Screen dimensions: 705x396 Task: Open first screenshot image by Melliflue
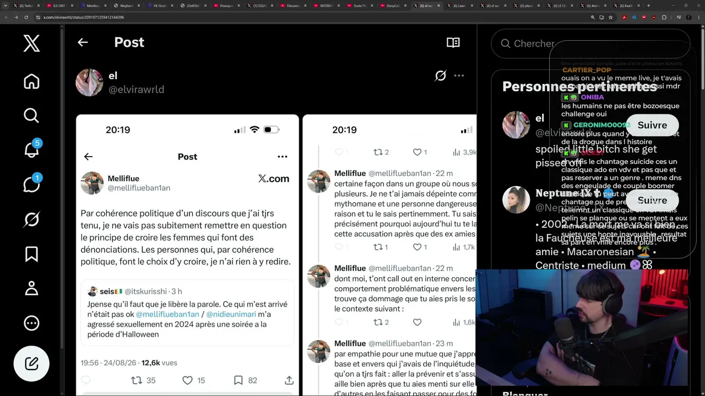[187, 255]
